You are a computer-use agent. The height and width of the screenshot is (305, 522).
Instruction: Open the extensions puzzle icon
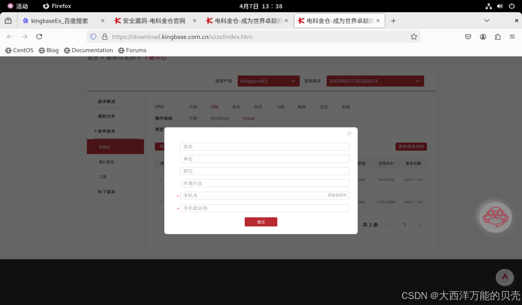pos(498,37)
